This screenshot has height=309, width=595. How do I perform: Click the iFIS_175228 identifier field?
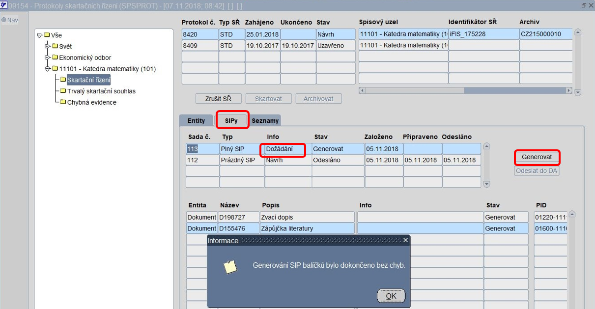click(484, 34)
